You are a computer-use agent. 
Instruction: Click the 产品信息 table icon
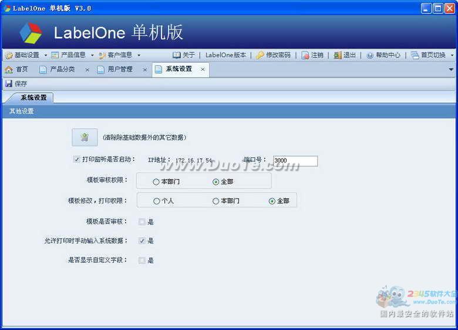55,55
